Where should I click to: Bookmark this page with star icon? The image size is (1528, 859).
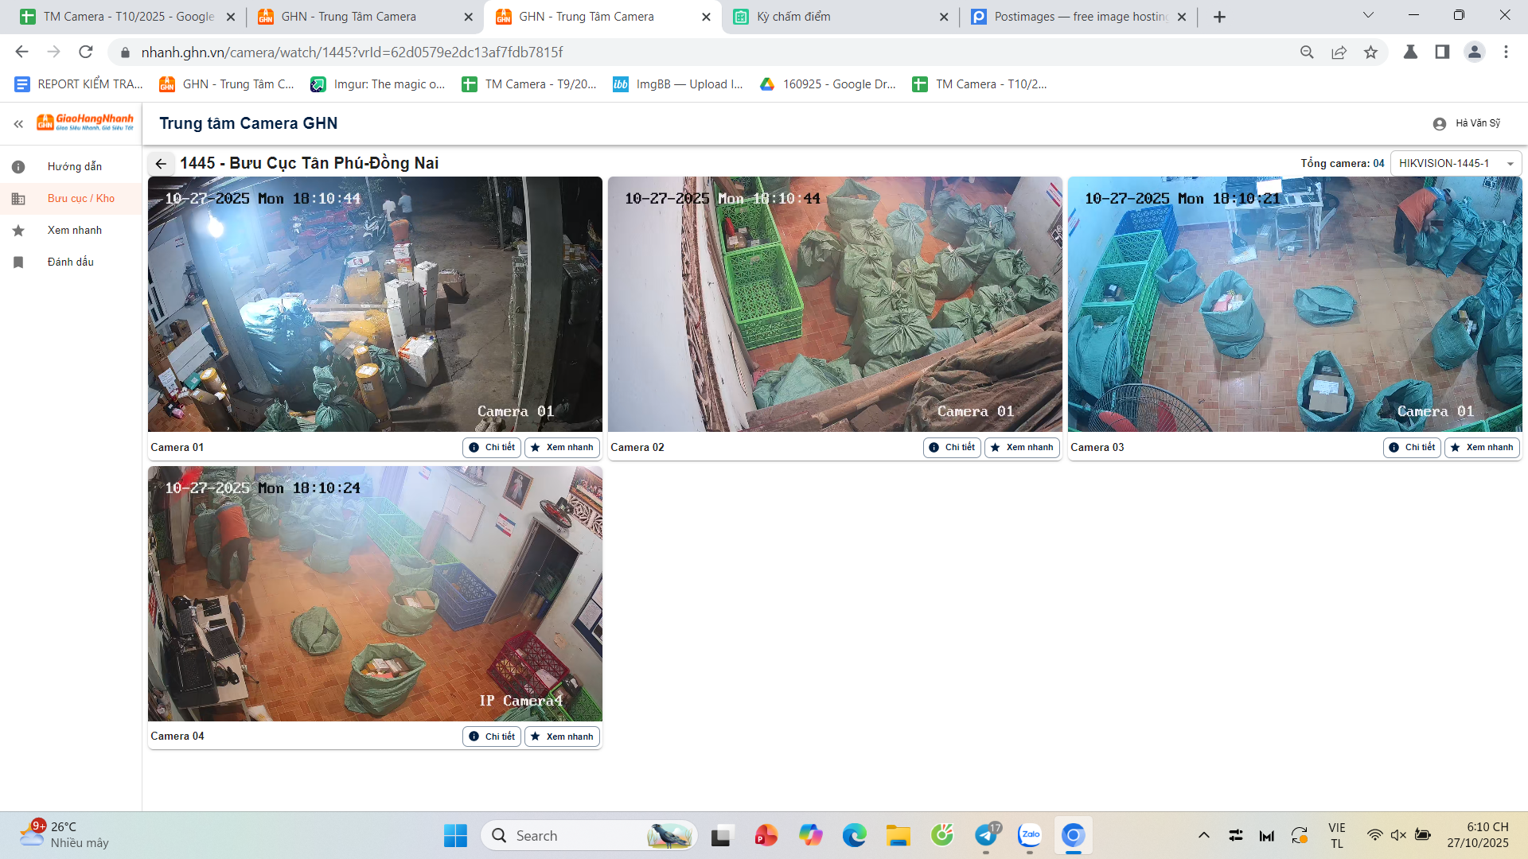pos(1370,52)
